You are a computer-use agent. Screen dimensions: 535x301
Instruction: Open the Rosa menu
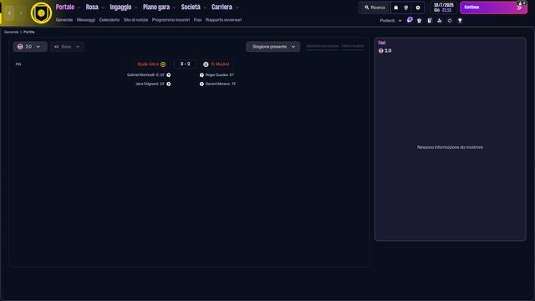pyautogui.click(x=92, y=8)
